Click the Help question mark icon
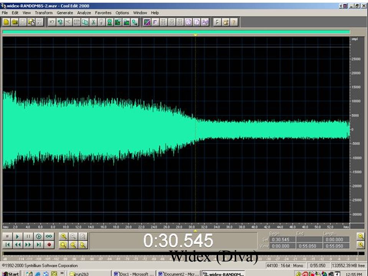Screen dimensions: 368x276 click(x=233, y=22)
